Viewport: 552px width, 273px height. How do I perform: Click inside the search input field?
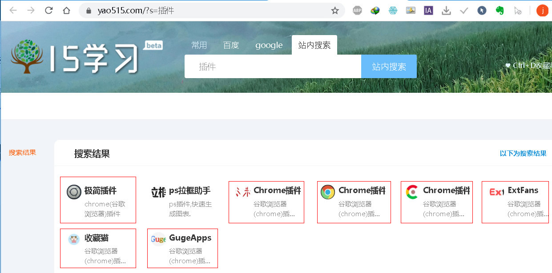[272, 66]
